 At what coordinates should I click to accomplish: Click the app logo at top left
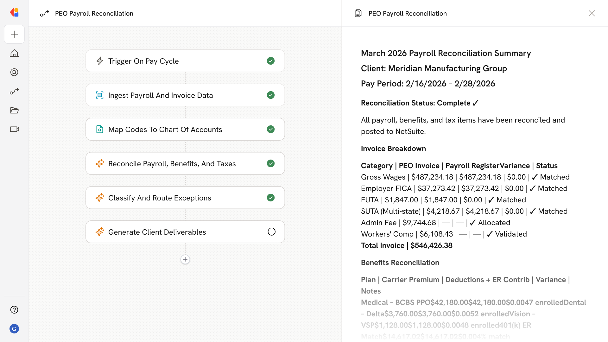pos(14,13)
